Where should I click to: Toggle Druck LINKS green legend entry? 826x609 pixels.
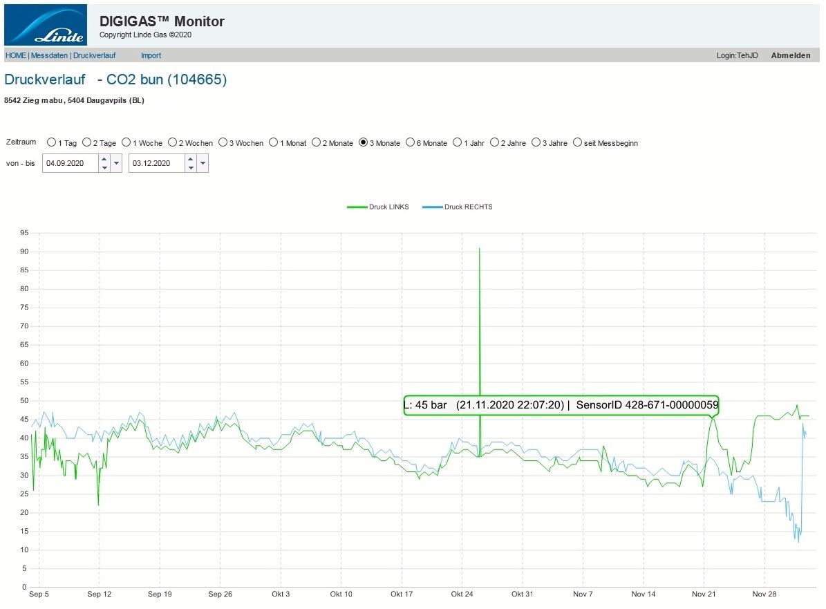378,207
